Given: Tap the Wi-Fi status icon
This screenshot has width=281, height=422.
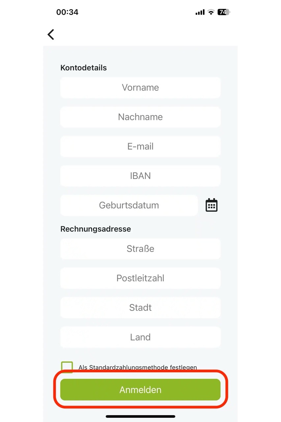Looking at the screenshot, I should pyautogui.click(x=211, y=13).
